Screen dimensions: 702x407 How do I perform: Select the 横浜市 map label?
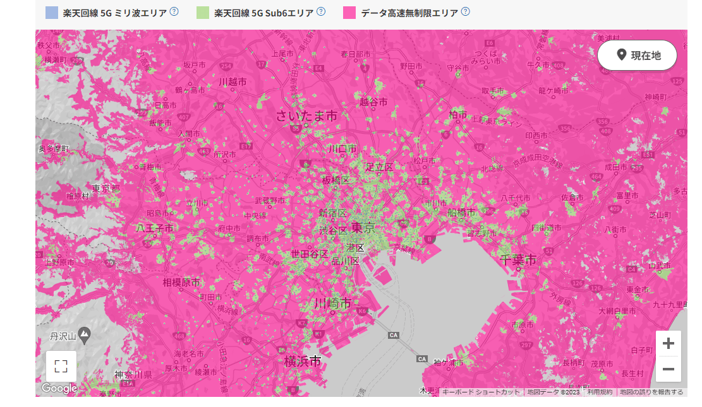pyautogui.click(x=303, y=361)
